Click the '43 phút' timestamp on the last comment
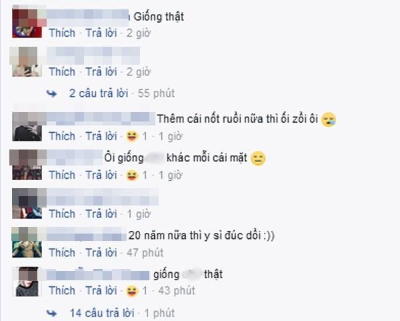 pos(177,290)
